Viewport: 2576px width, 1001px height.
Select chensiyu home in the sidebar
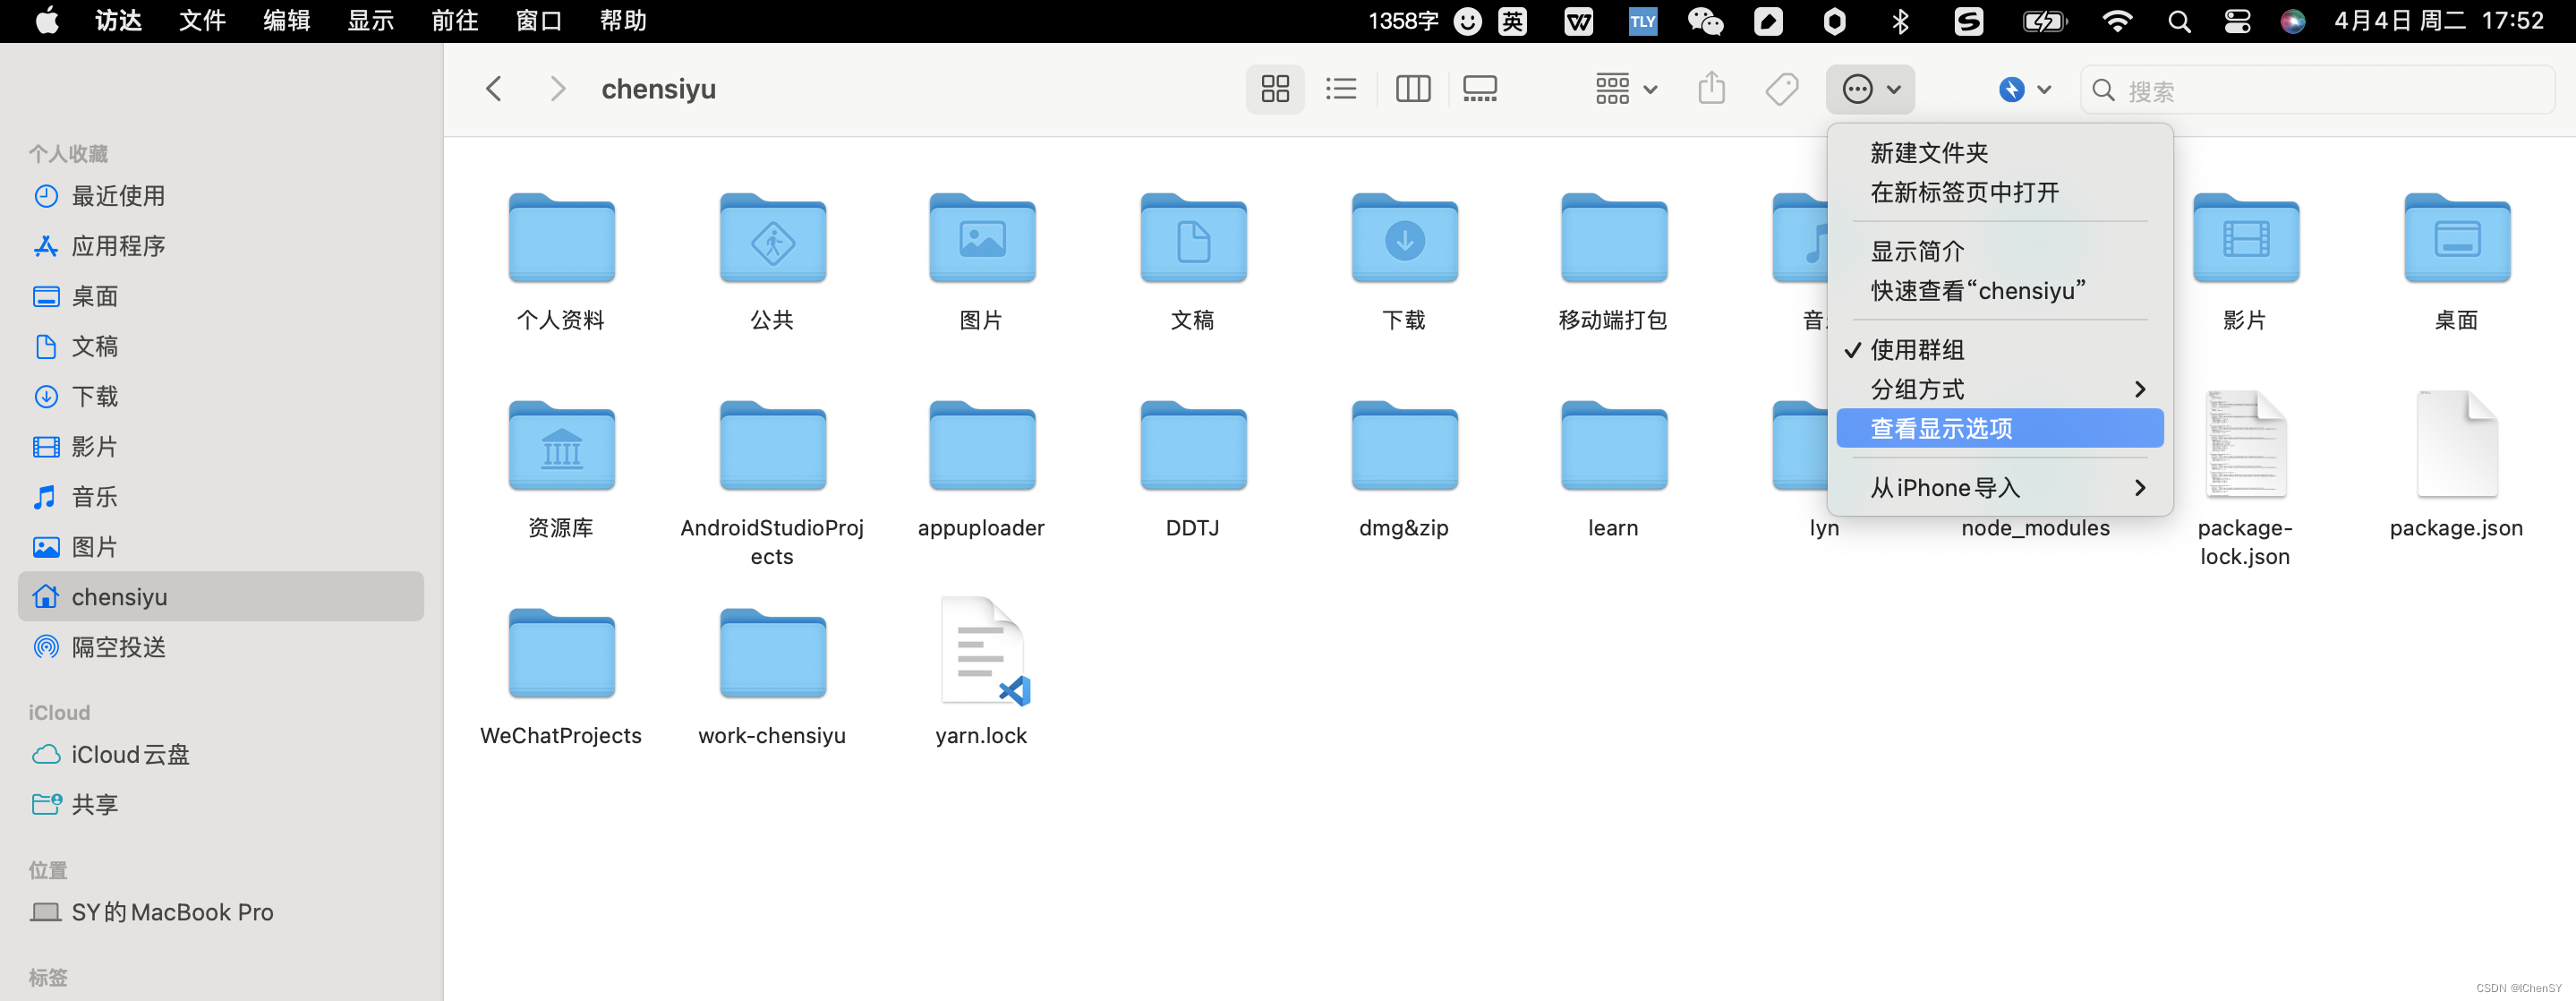[x=220, y=597]
